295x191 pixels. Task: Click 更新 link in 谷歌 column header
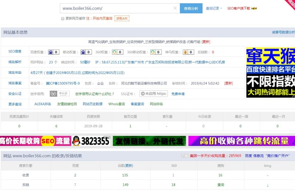pos(129,166)
